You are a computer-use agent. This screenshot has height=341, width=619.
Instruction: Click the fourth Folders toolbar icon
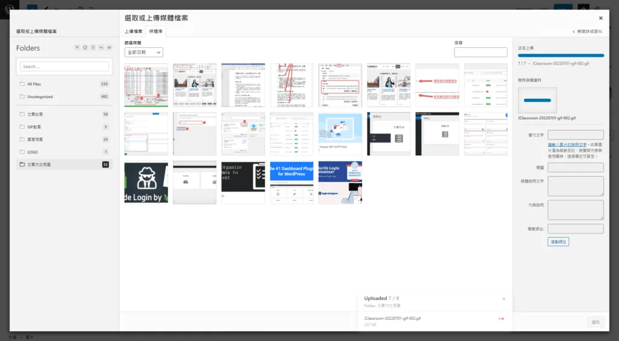pos(102,47)
